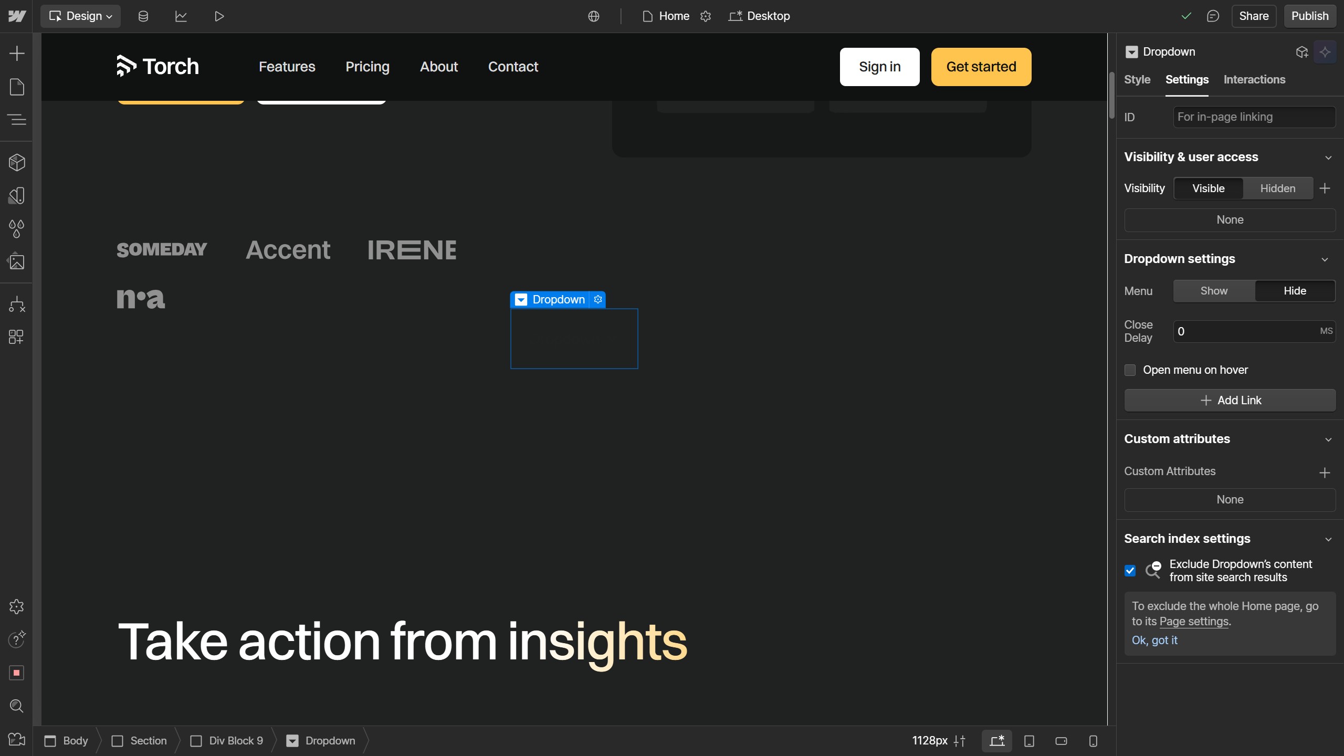Open the Add Elements panel

pyautogui.click(x=17, y=53)
